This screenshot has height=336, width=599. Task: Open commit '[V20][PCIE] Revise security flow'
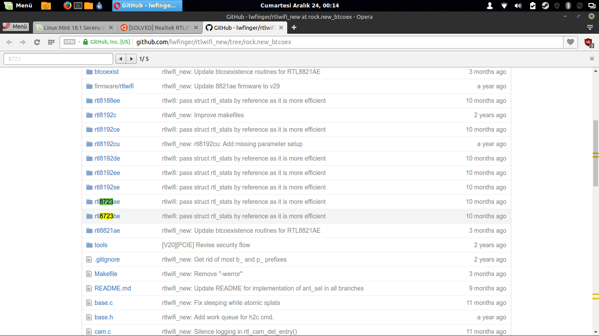[x=206, y=245]
